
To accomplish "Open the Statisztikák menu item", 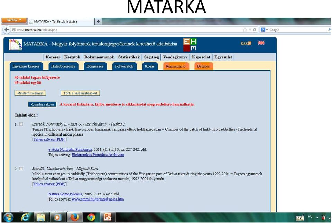I will [129, 57].
